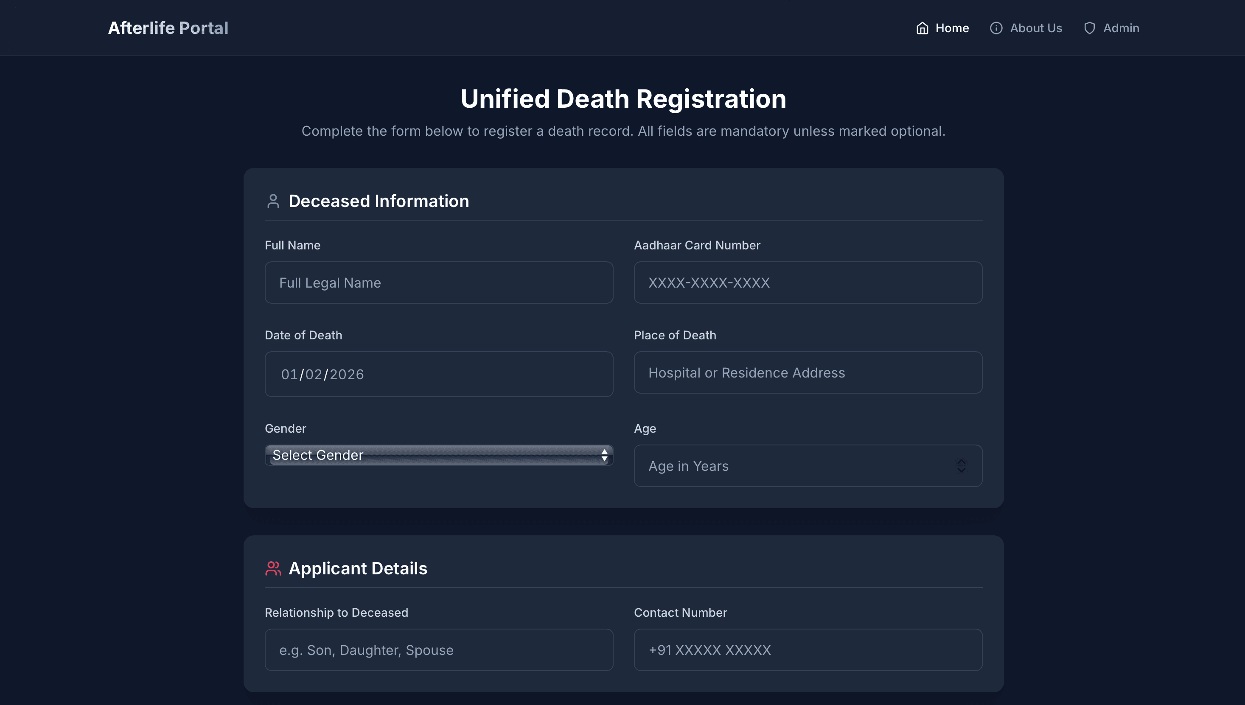Viewport: 1245px width, 705px height.
Task: Focus the Aadhaar Card Number input
Action: (x=808, y=283)
